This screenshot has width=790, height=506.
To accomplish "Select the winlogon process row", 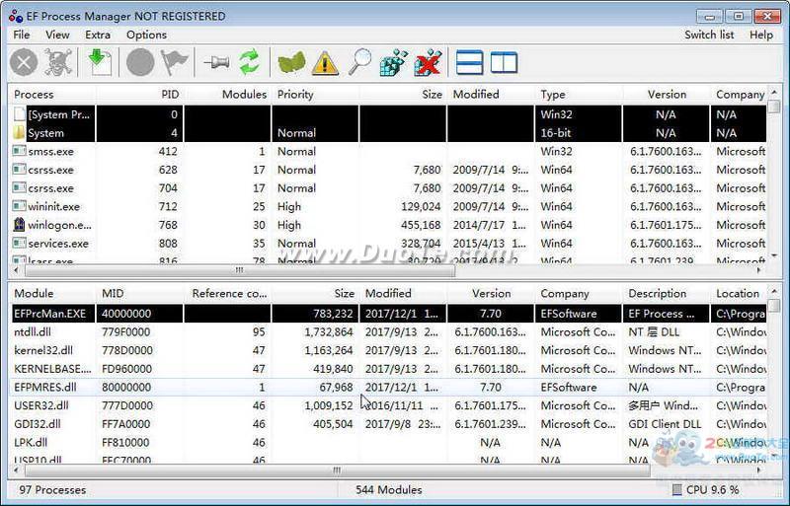I will (59, 225).
